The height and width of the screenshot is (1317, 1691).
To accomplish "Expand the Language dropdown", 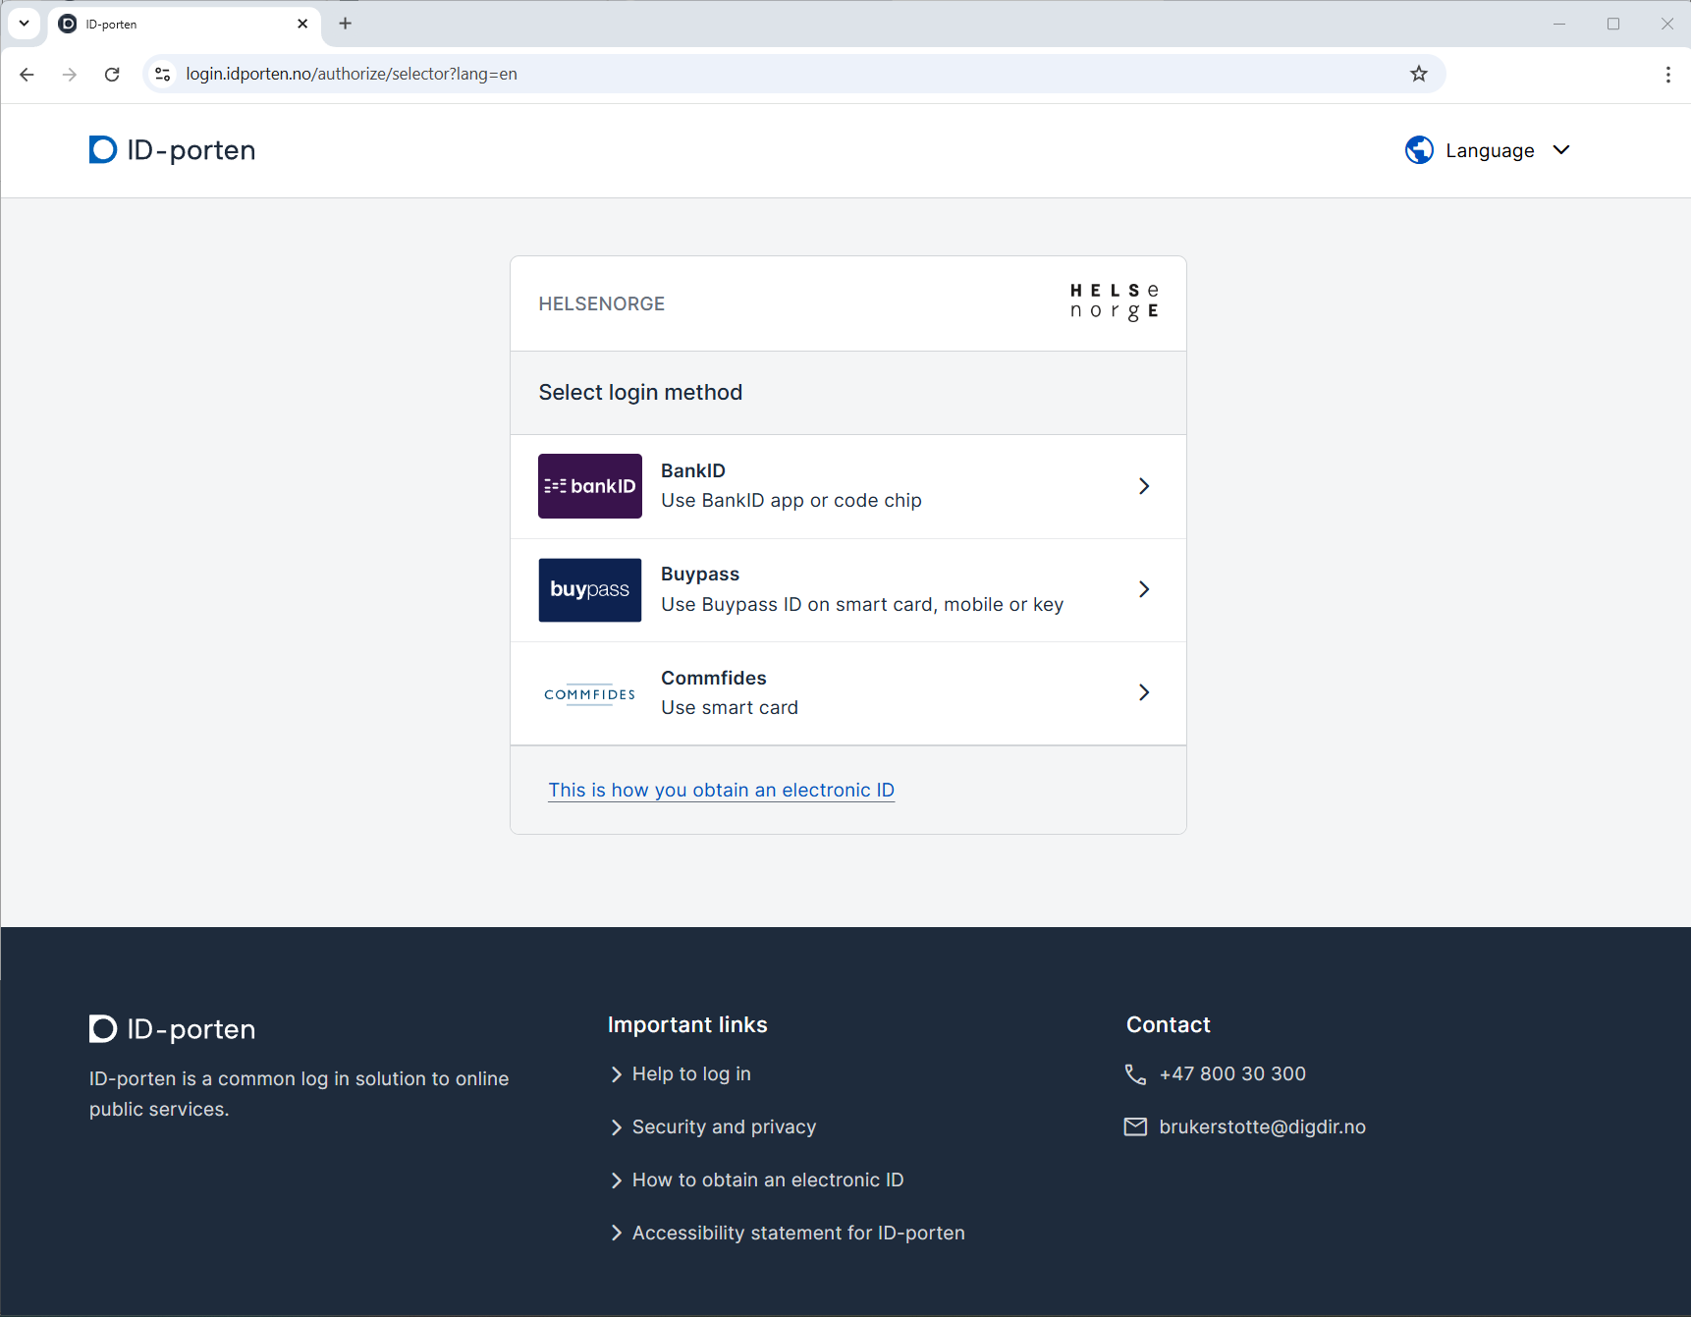I will 1489,150.
